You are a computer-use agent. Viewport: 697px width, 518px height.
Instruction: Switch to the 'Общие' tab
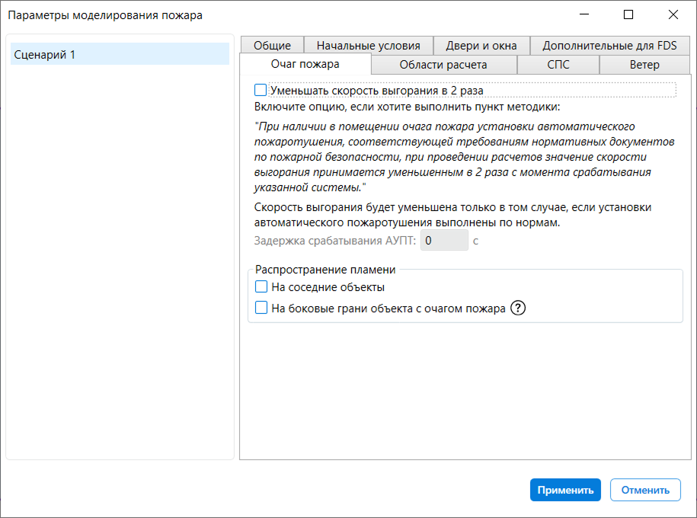(x=272, y=46)
